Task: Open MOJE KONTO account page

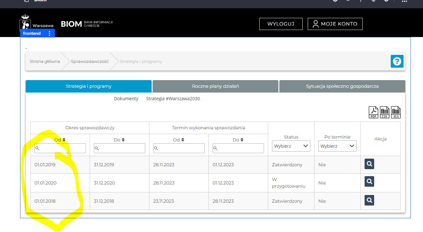Action: (335, 24)
